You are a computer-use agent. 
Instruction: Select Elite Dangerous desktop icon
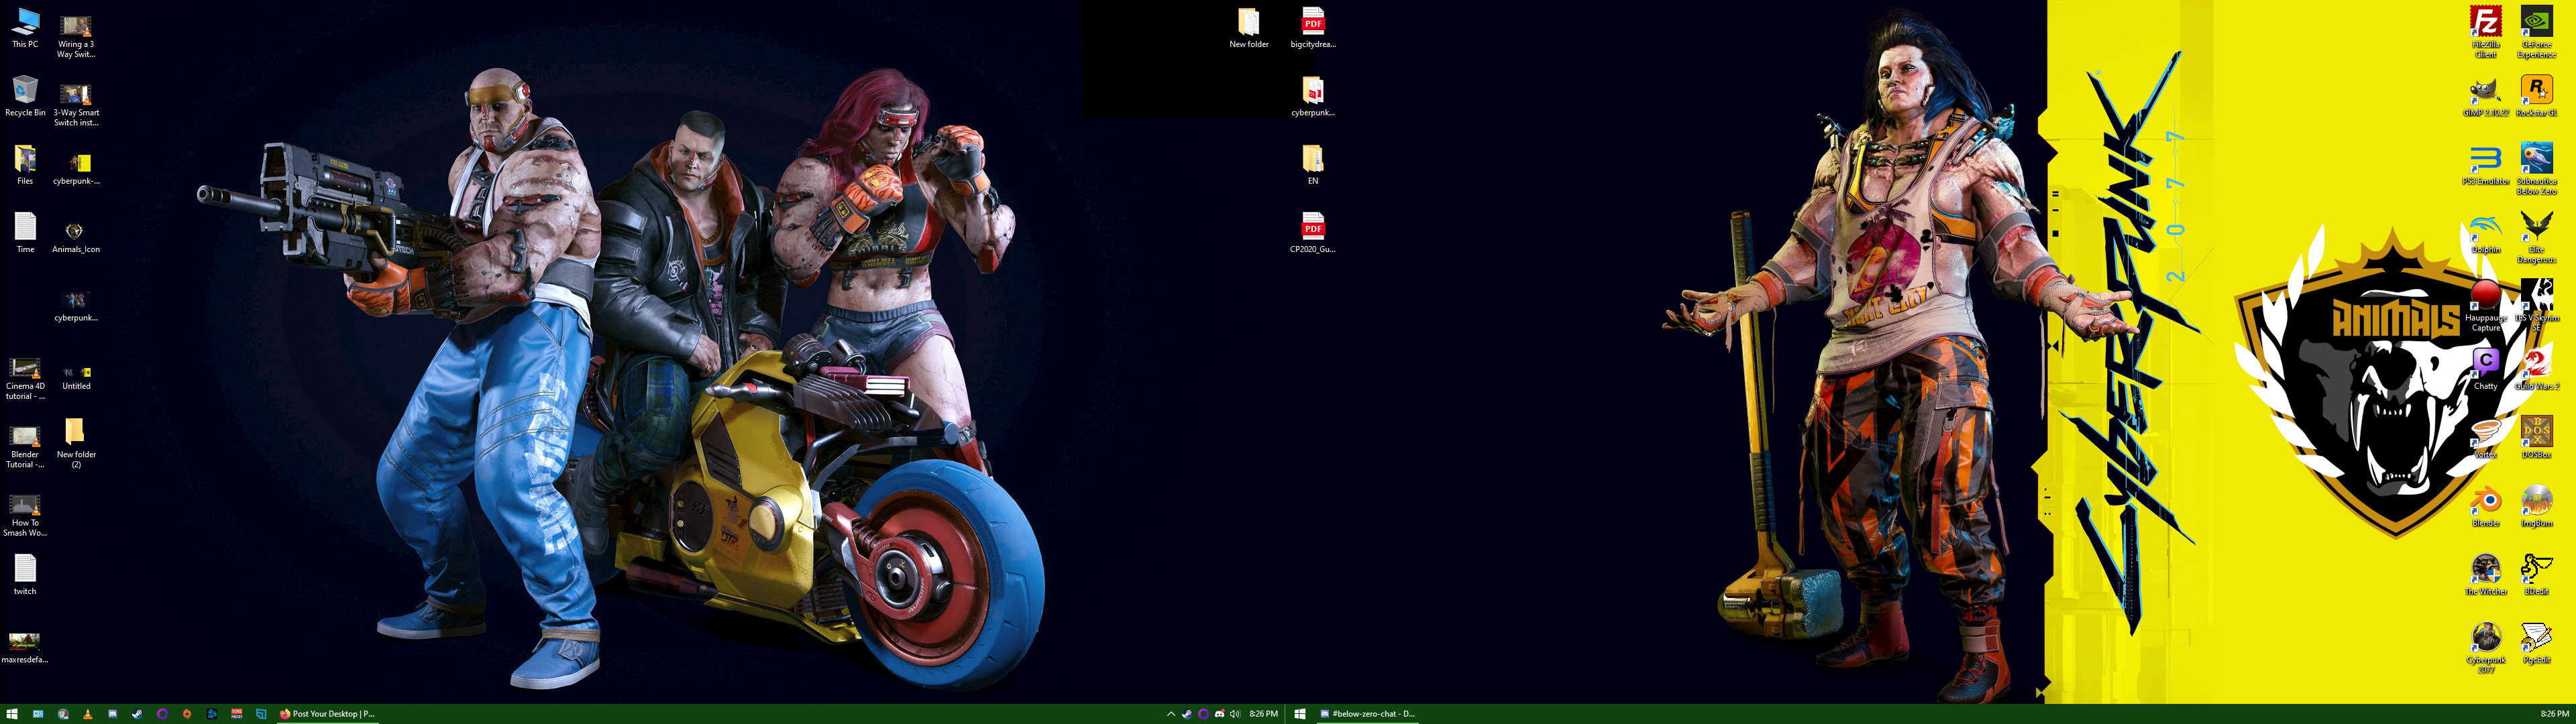tap(2537, 237)
